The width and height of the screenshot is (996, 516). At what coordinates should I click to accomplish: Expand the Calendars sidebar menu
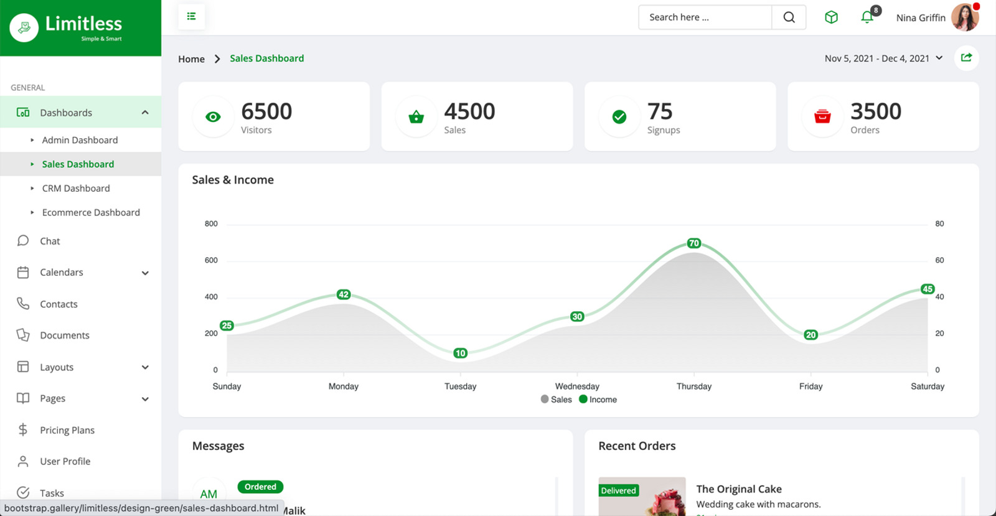[x=145, y=273]
